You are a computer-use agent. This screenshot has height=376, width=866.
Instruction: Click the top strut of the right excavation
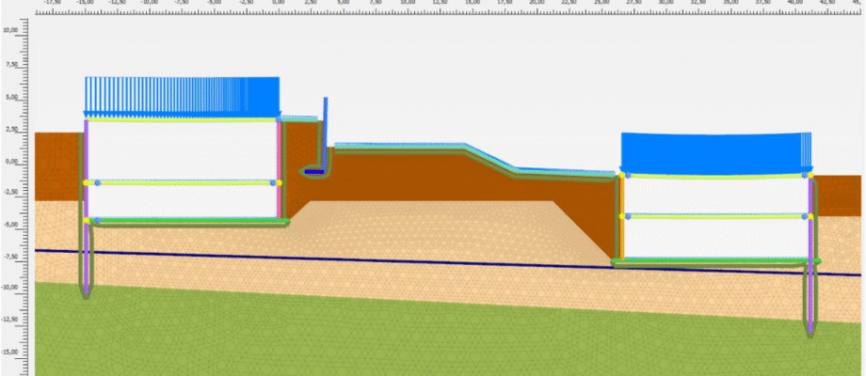pos(716,176)
